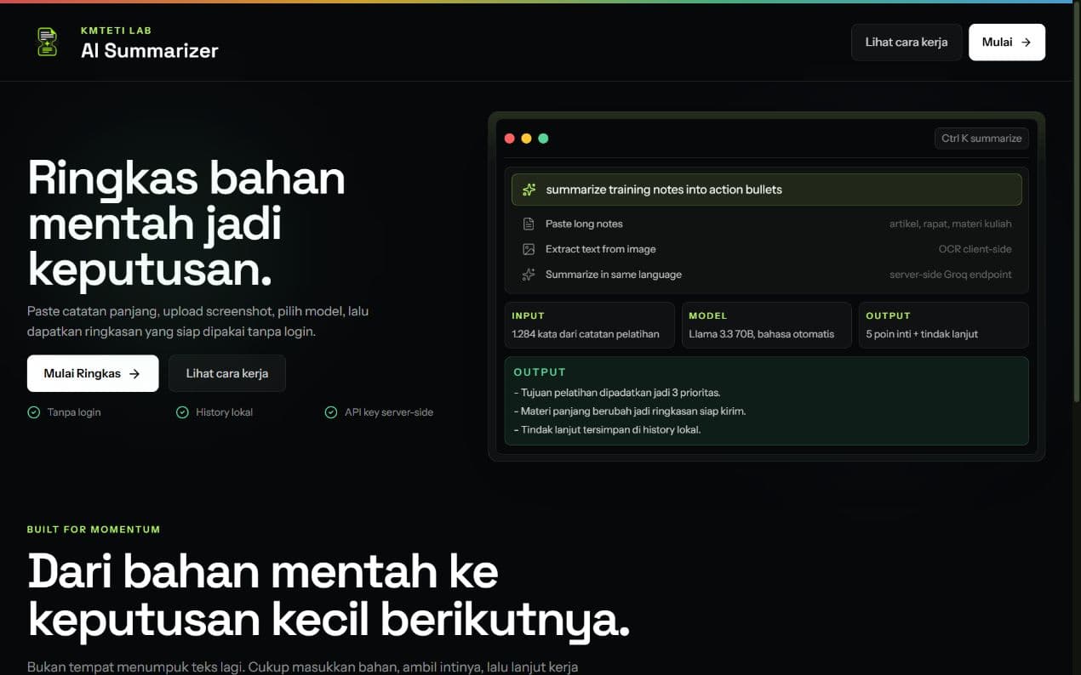Click the sparkle icon beside summarize training notes
Screen dimensions: 1081x675
coord(529,190)
